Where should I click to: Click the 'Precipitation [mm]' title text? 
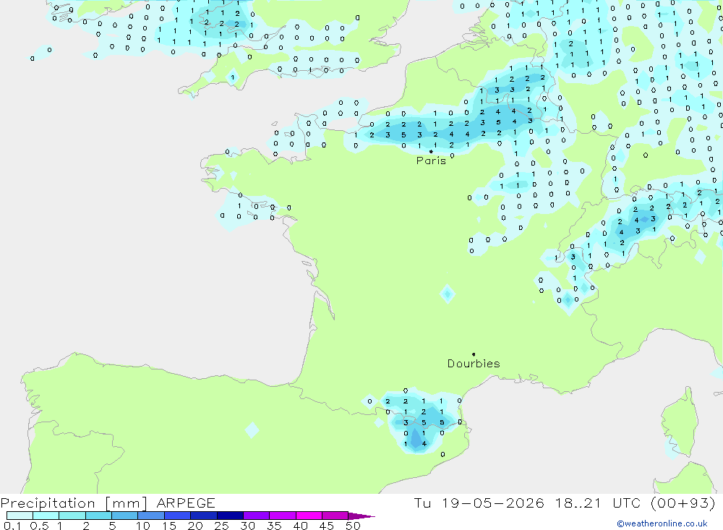click(x=74, y=503)
